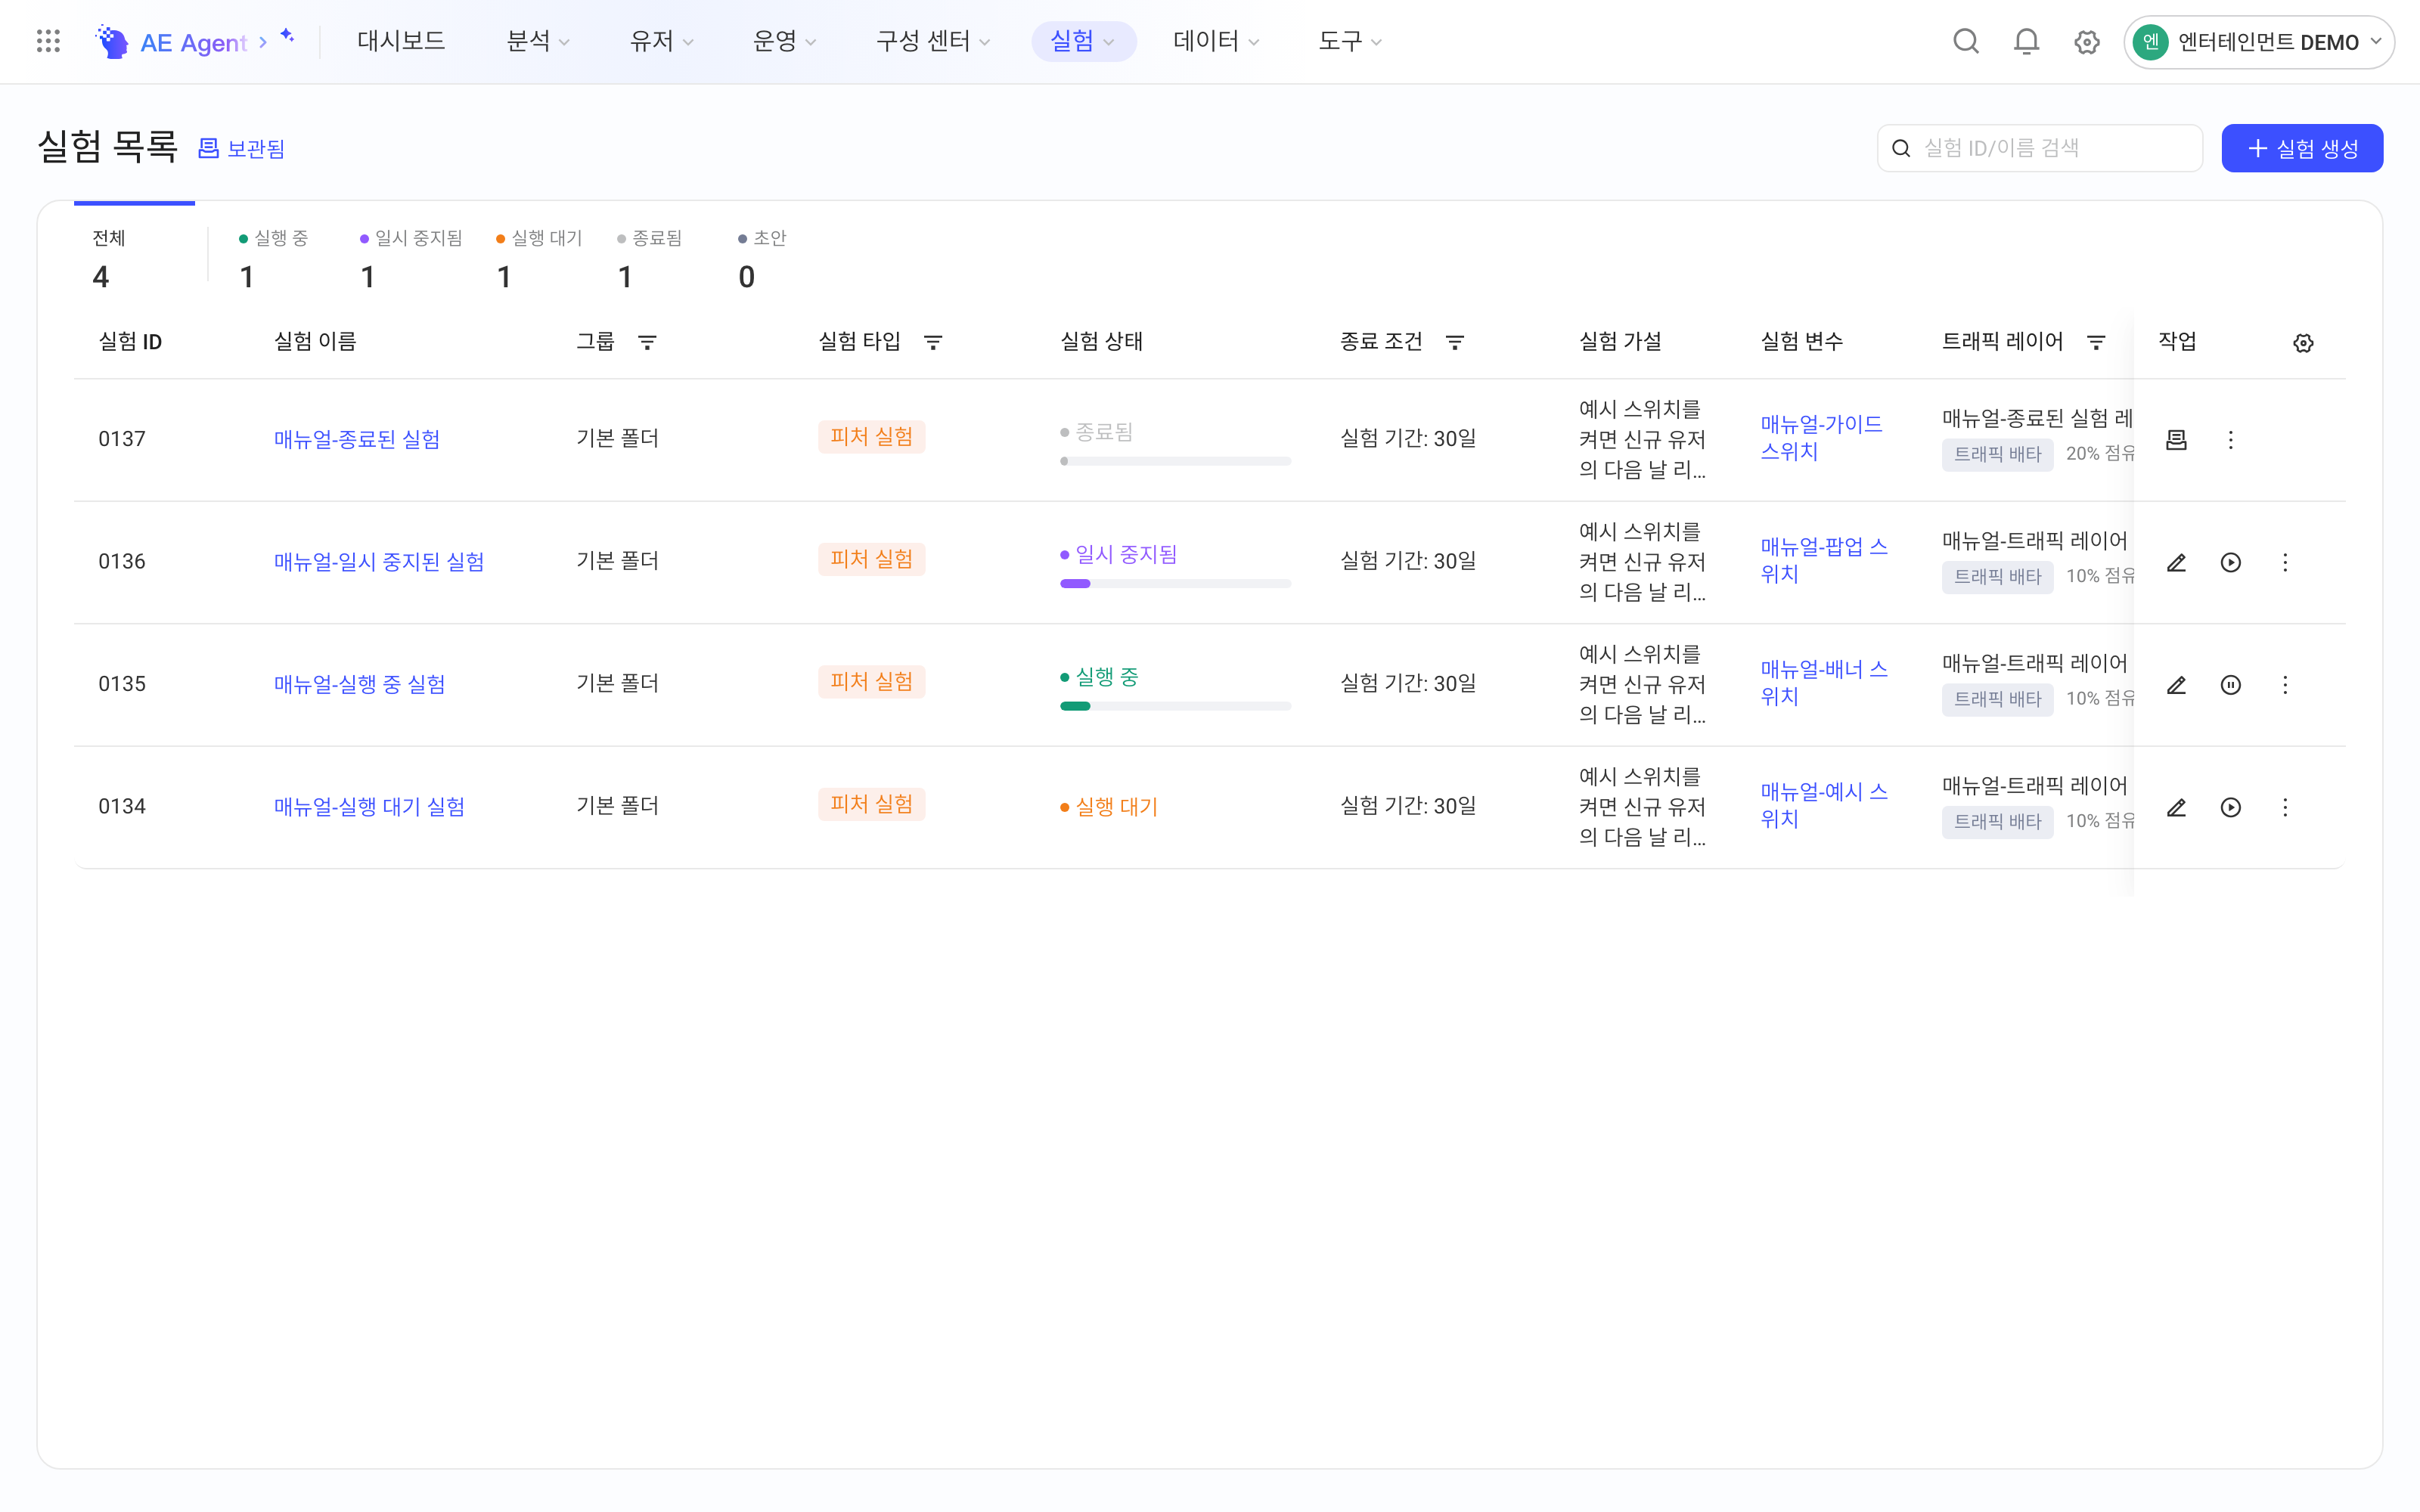Select the 전체 status tab
Image resolution: width=2420 pixels, height=1512 pixels.
click(x=134, y=258)
